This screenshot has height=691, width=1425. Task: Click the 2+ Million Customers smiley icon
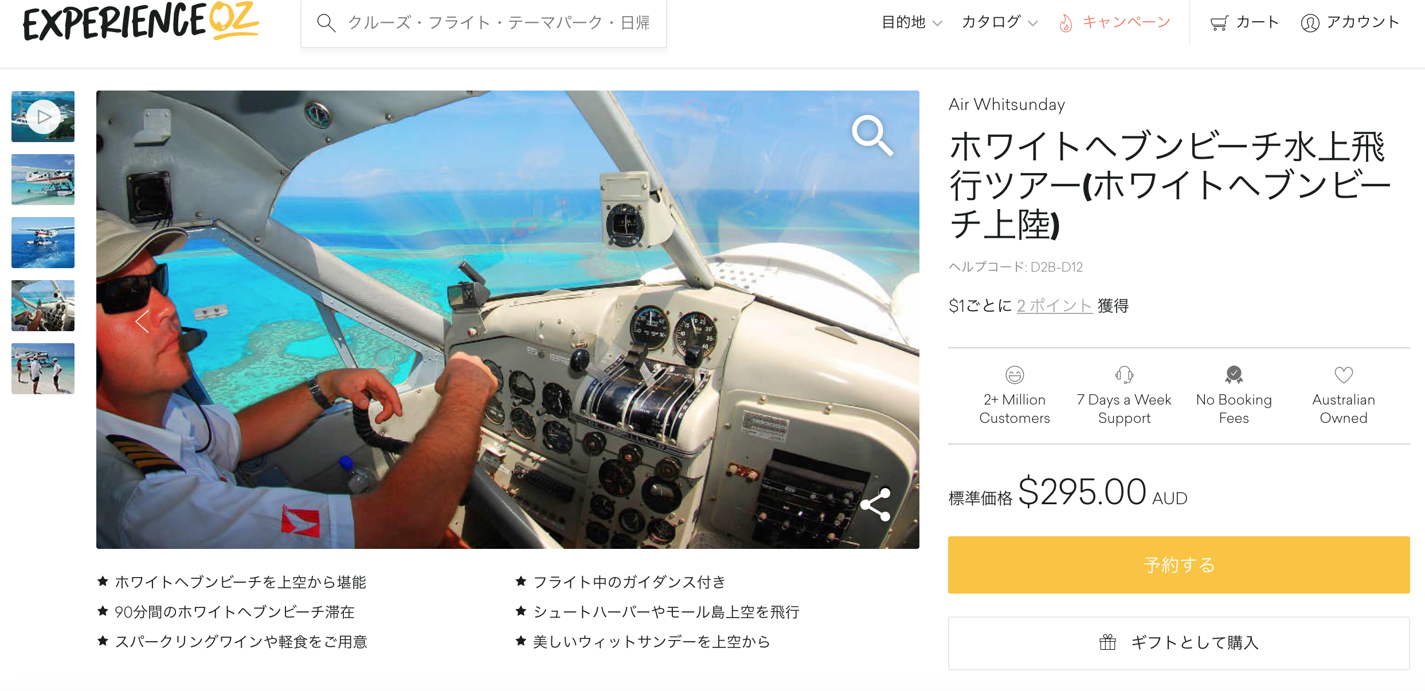coord(1015,375)
